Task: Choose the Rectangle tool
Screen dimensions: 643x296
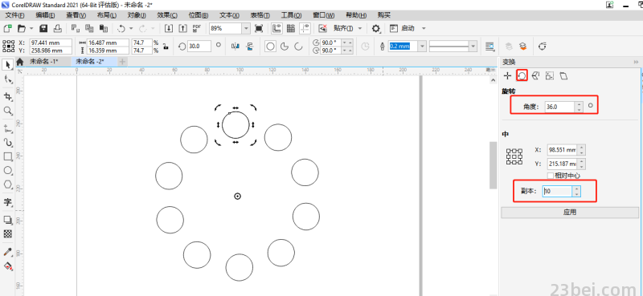Action: coord(7,156)
